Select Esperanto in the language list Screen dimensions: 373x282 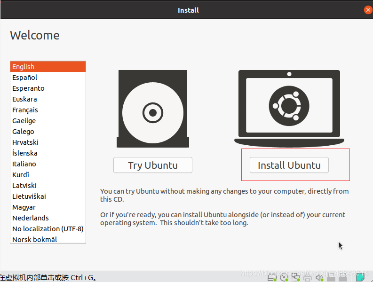(48, 88)
